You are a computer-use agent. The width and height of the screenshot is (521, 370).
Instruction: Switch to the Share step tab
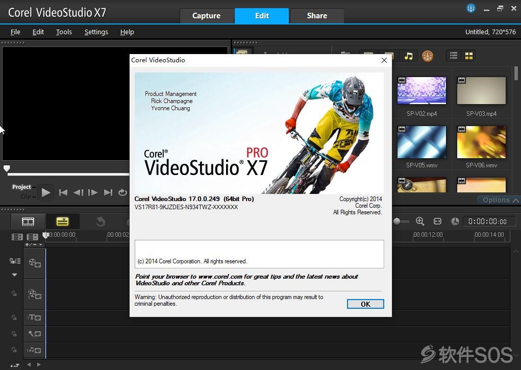[x=317, y=16]
